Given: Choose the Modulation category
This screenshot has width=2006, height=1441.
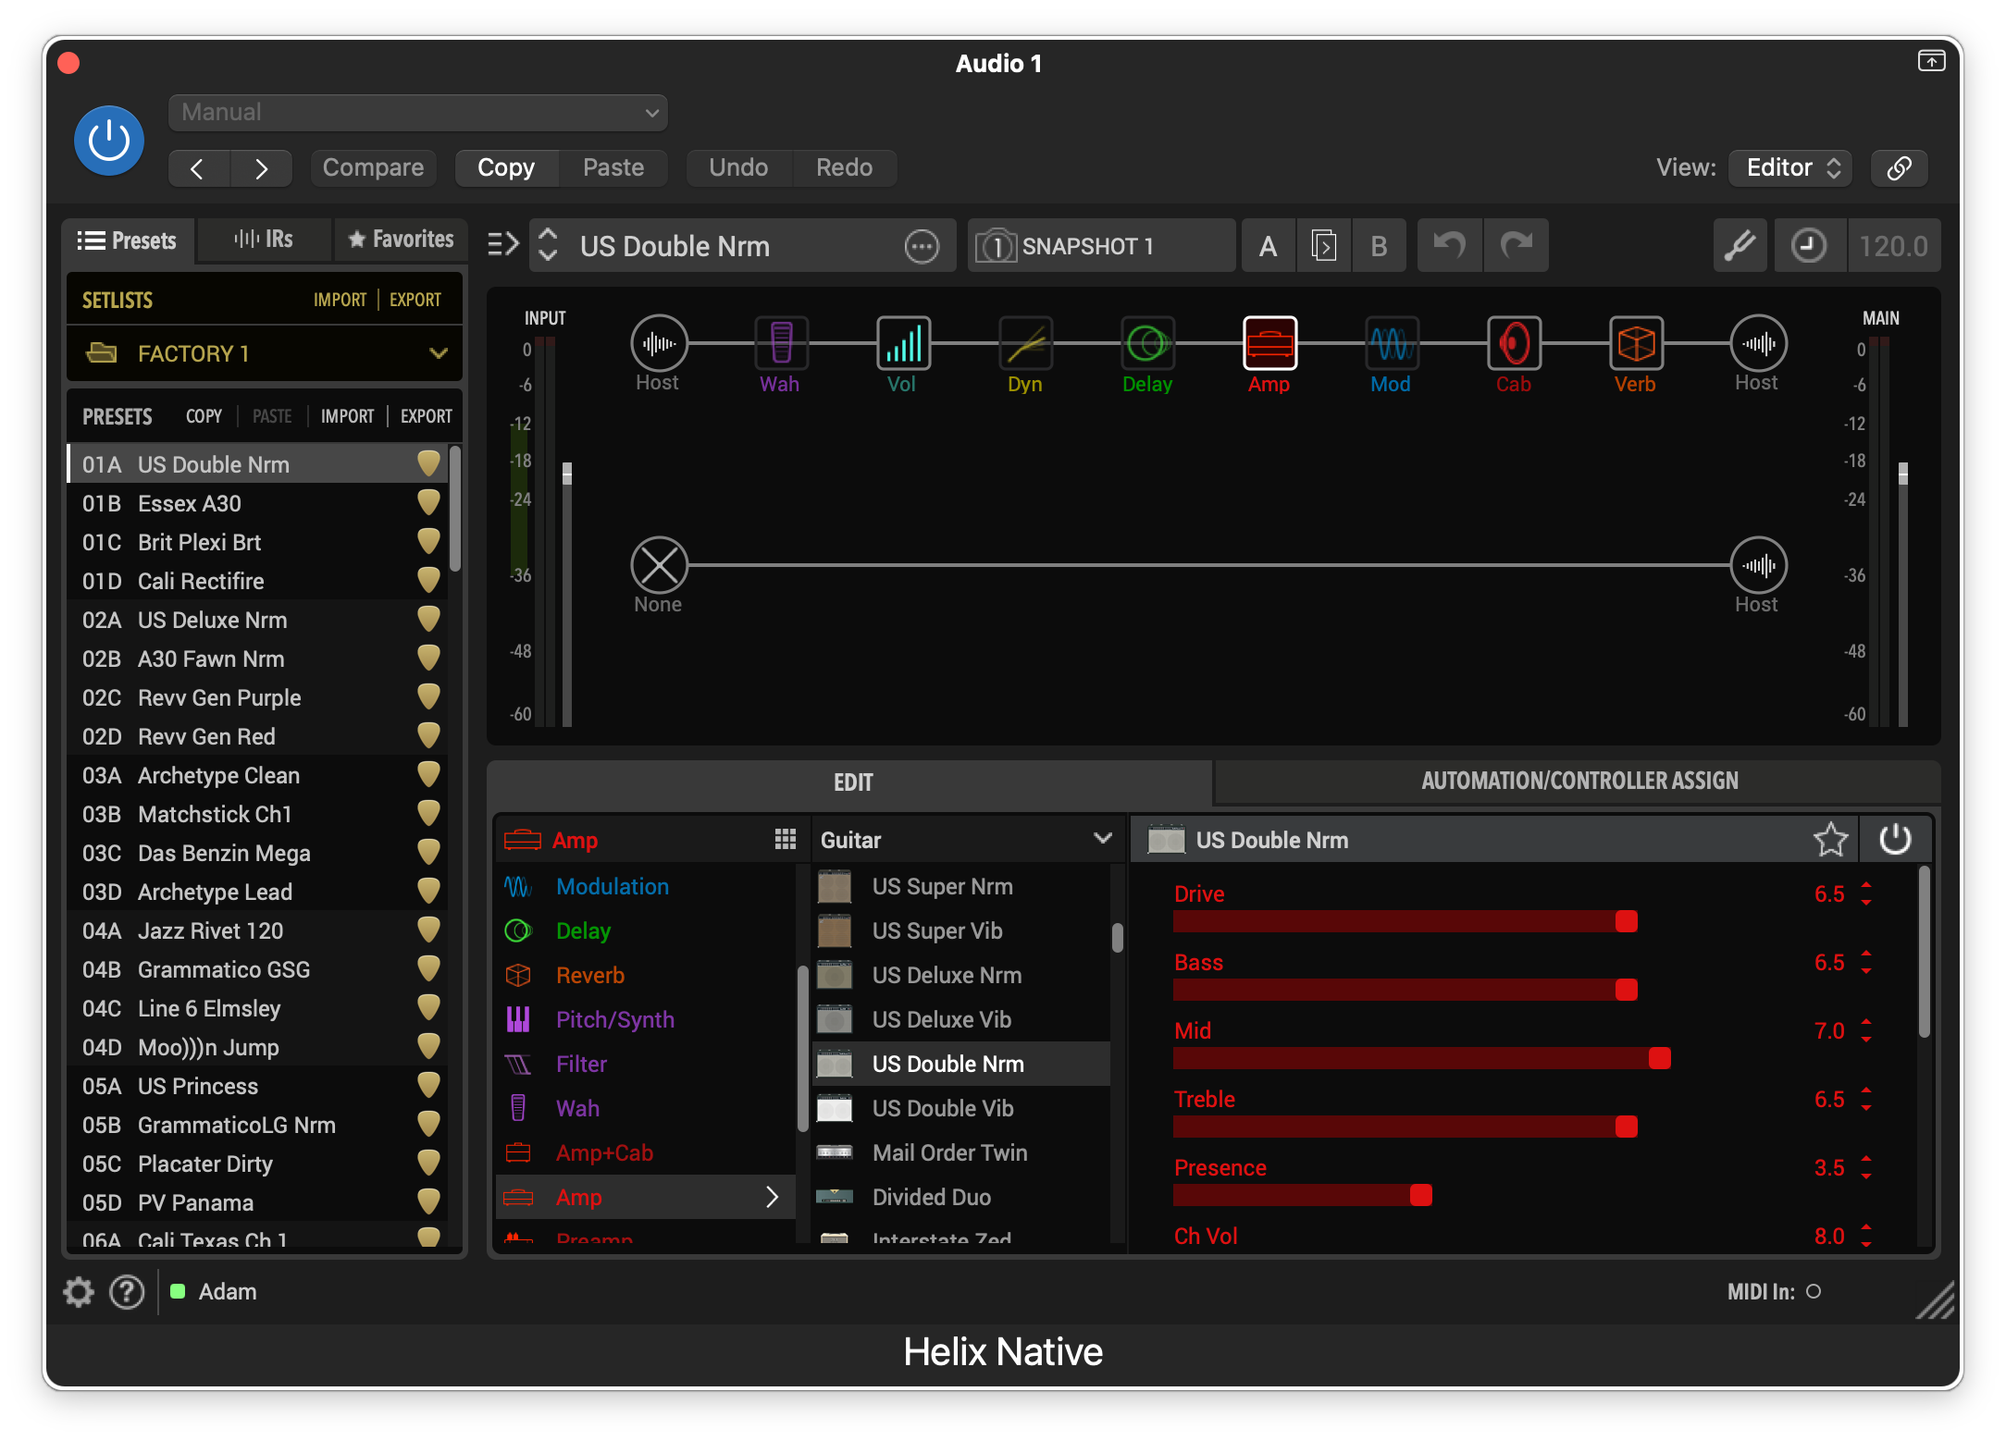Looking at the screenshot, I should coord(646,886).
